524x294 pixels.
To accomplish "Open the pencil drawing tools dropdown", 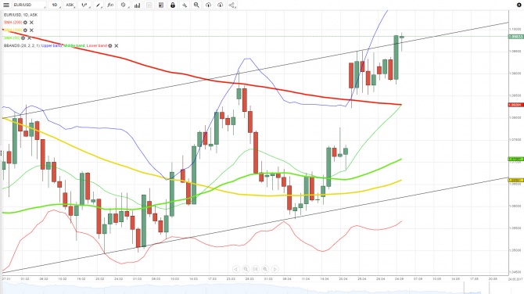I will pyautogui.click(x=98, y=5).
